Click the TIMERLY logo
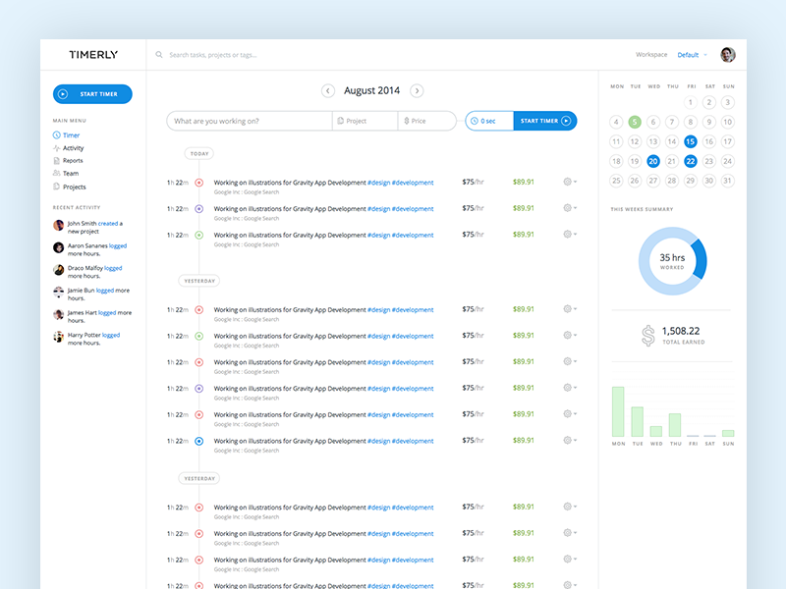This screenshot has height=589, width=786. [92, 54]
